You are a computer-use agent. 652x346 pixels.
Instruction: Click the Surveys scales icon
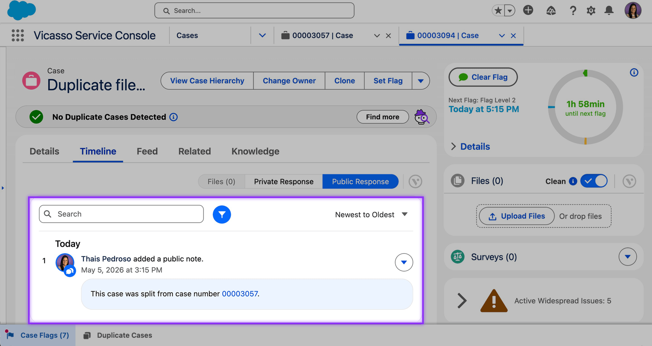(458, 257)
